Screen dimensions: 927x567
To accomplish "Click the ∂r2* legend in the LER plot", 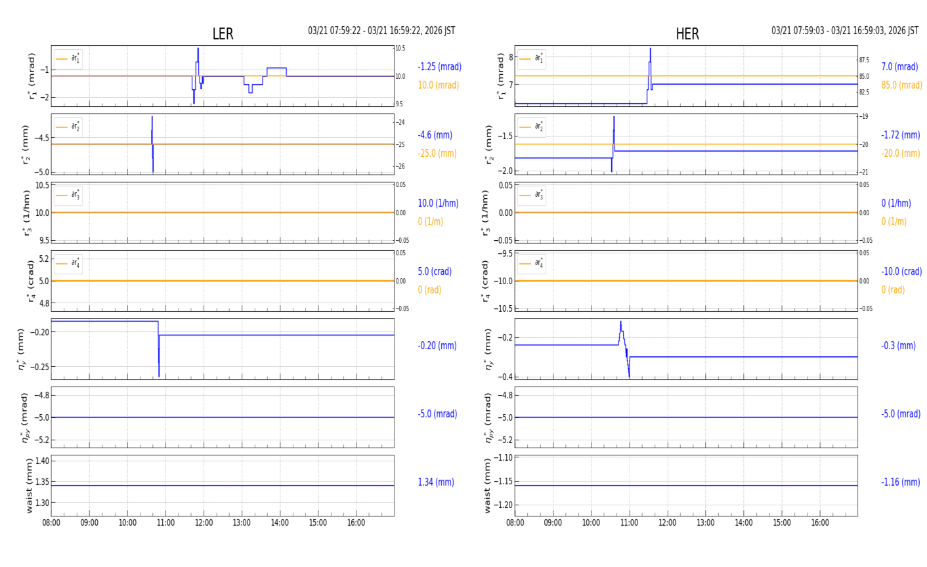I will (x=68, y=127).
